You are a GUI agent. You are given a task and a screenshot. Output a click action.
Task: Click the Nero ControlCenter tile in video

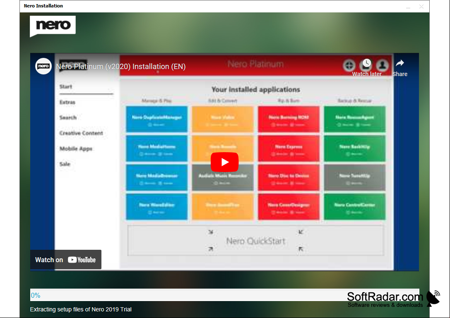click(355, 207)
